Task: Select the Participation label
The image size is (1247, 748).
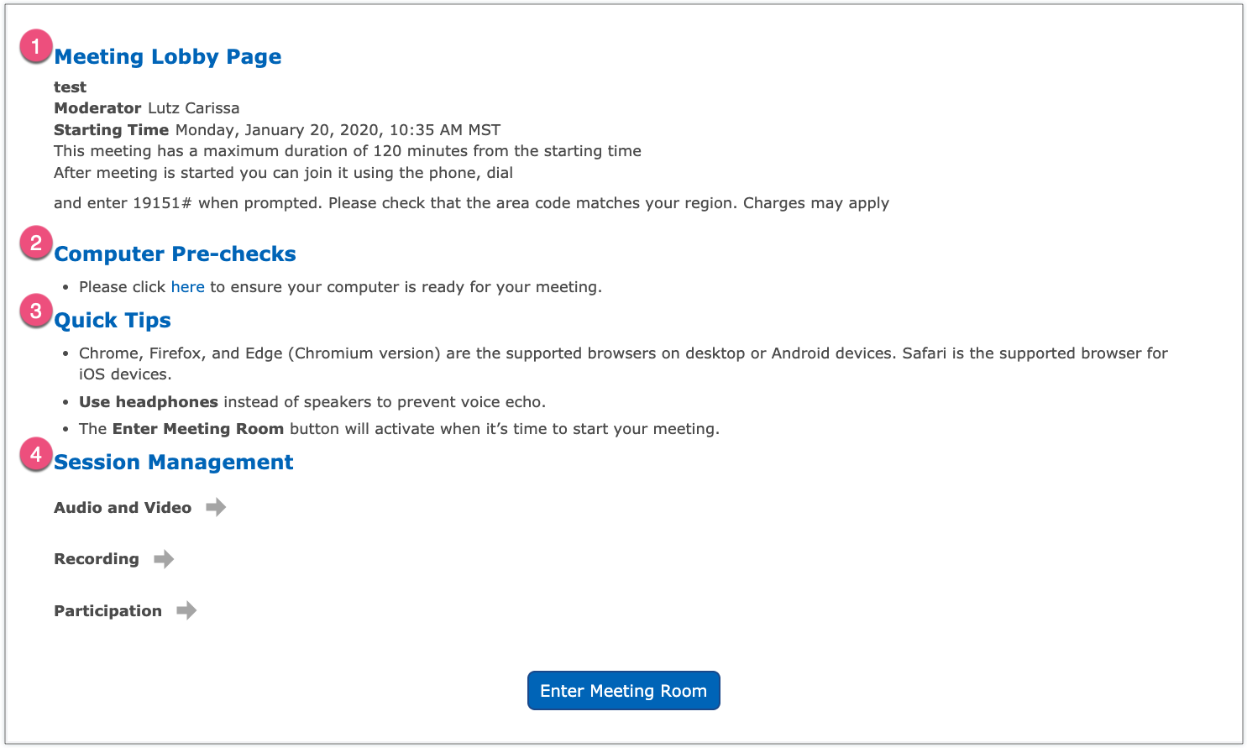Action: 107,611
